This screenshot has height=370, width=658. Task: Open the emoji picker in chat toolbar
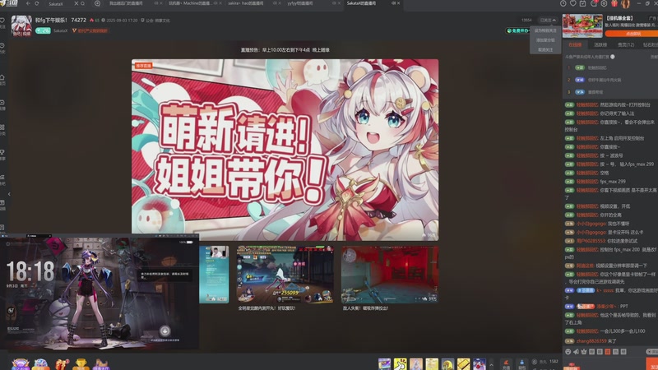point(568,352)
